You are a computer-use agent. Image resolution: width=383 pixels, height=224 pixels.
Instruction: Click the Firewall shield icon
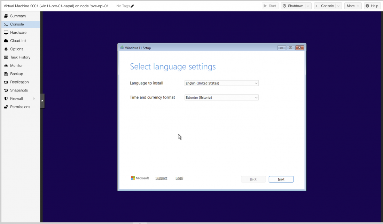[6, 98]
